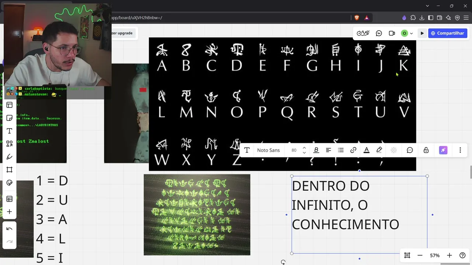Start presentation mode with play button
The image size is (472, 265).
[x=422, y=33]
